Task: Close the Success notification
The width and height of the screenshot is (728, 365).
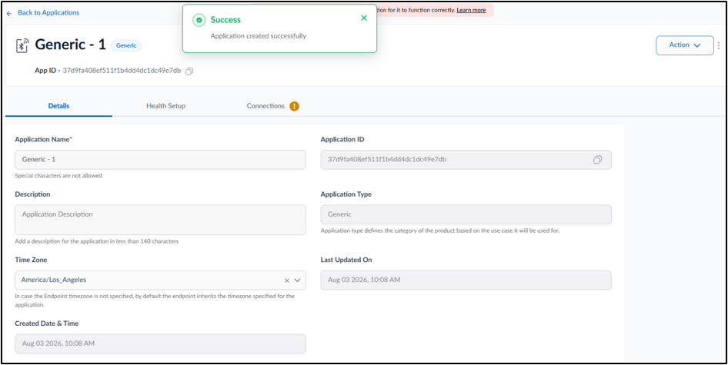Action: (364, 18)
